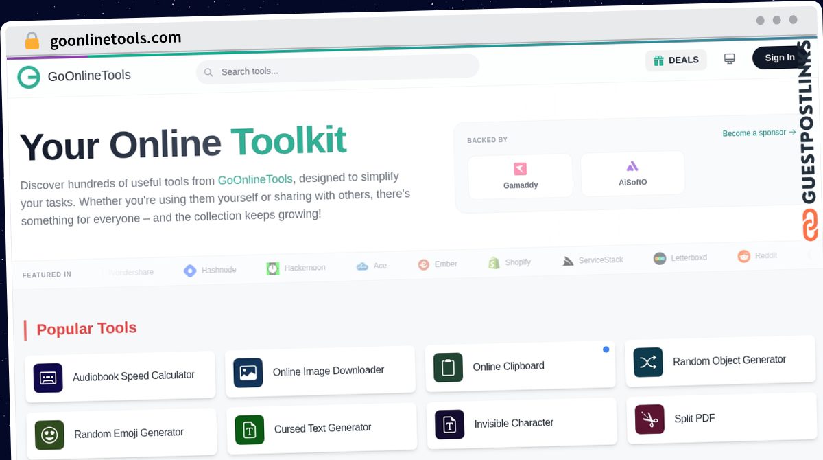Click the Cursed Text Generator icon
Screen dimensions: 823x460
coord(250,430)
